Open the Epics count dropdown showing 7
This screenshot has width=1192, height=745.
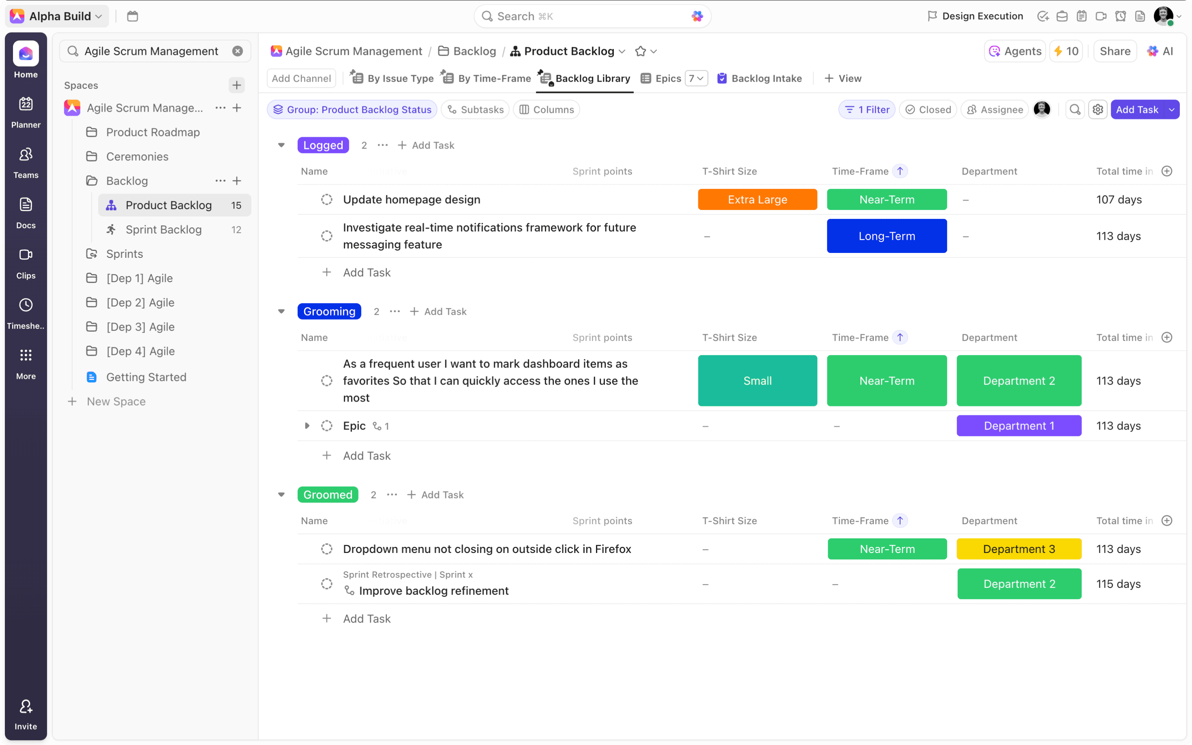coord(696,78)
